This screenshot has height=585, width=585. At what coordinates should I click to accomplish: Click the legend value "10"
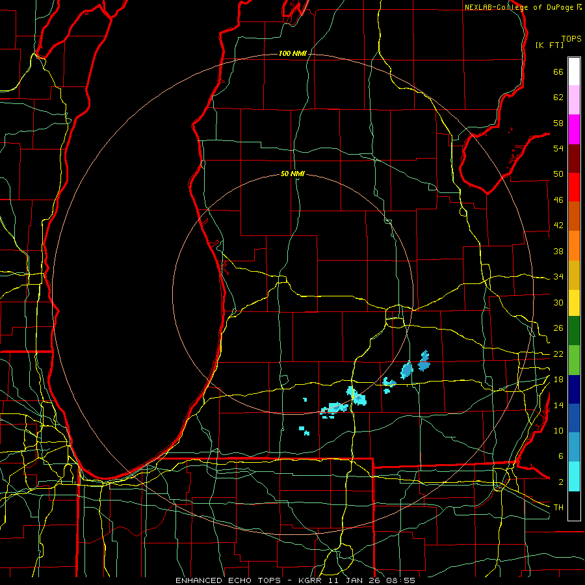click(x=558, y=430)
